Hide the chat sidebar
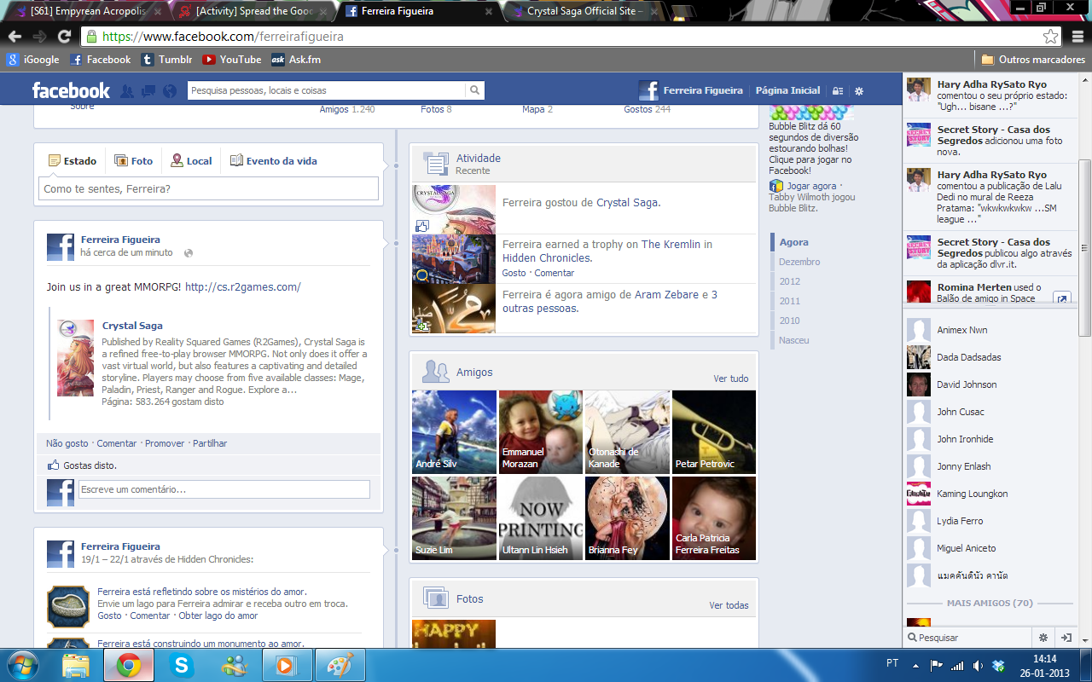Image resolution: width=1092 pixels, height=682 pixels. [1066, 637]
